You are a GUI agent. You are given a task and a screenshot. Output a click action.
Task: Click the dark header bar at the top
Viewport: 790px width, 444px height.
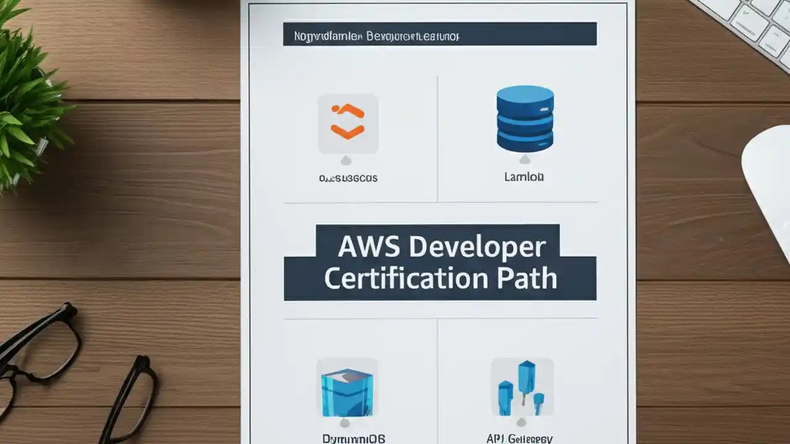(x=439, y=35)
